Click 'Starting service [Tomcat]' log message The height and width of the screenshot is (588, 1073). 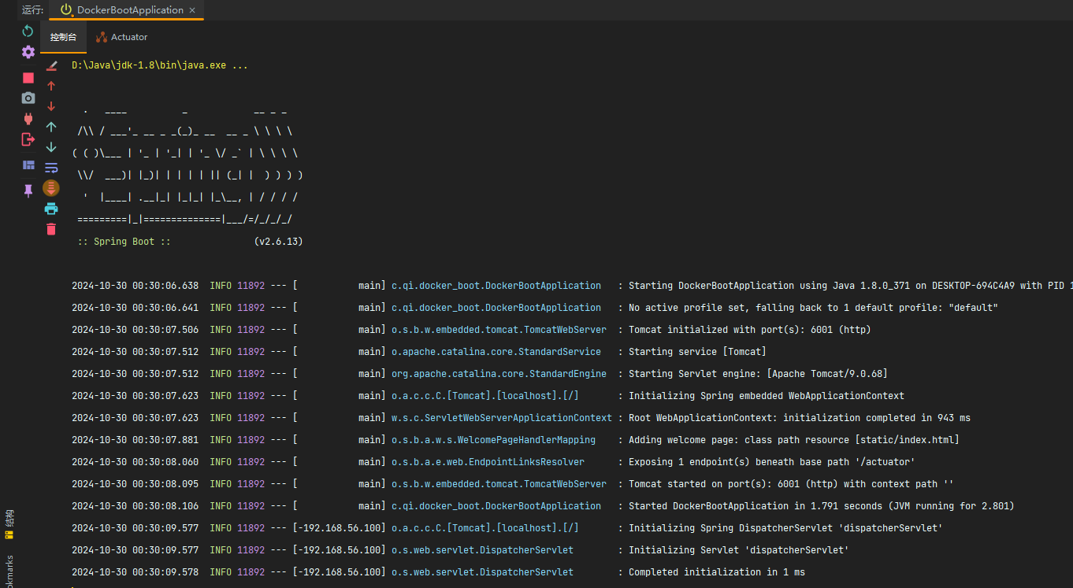pos(697,352)
